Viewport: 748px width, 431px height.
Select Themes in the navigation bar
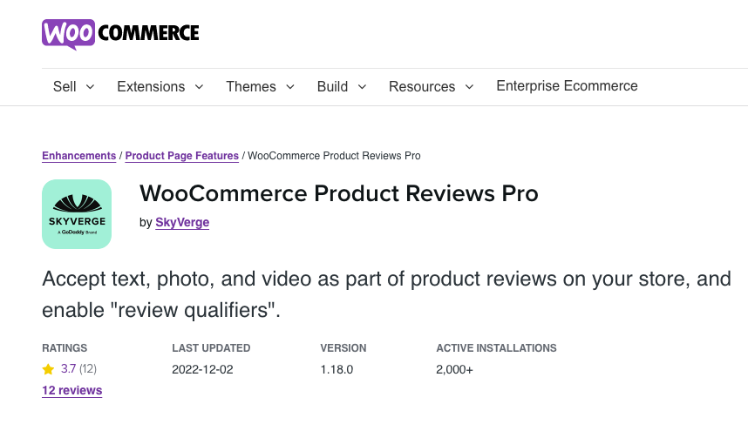coord(251,87)
